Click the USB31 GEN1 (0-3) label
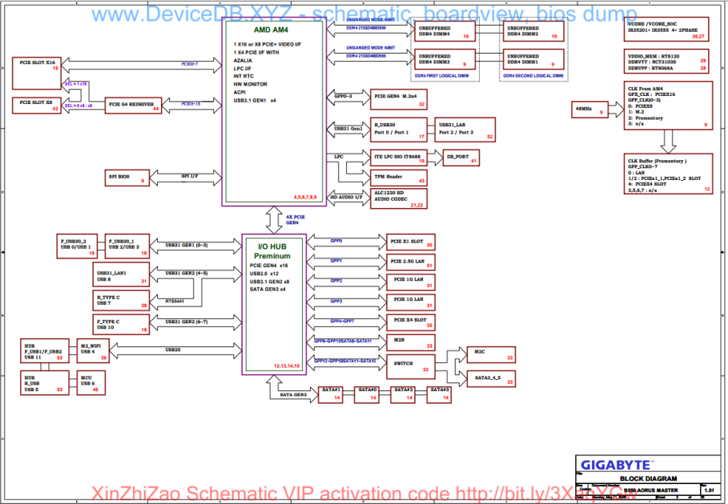This screenshot has height=504, width=728. 187,245
